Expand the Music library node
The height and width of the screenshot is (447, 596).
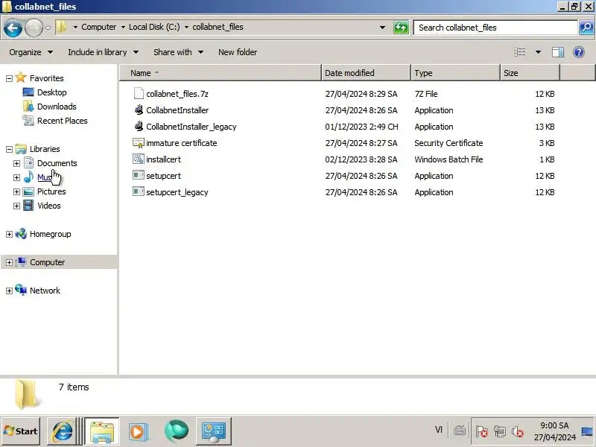[16, 177]
